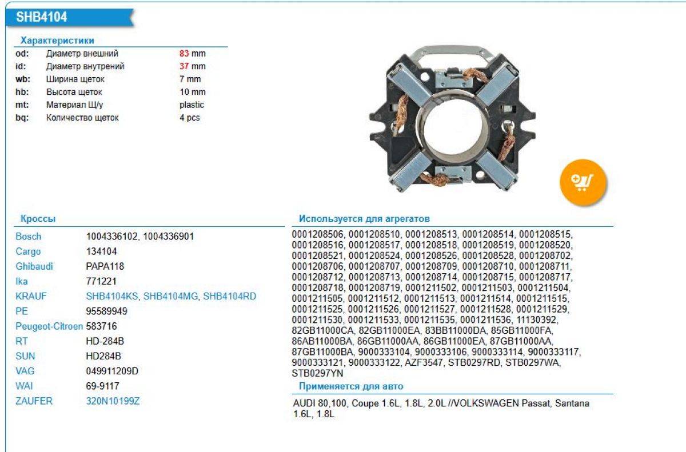
Task: Select the VAG brand label
Action: click(x=25, y=371)
